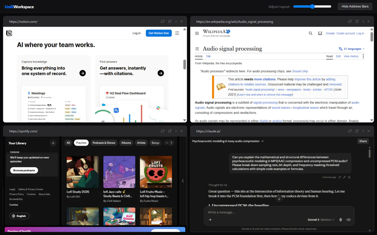Reload the spotify.com panel

[x=163, y=131]
